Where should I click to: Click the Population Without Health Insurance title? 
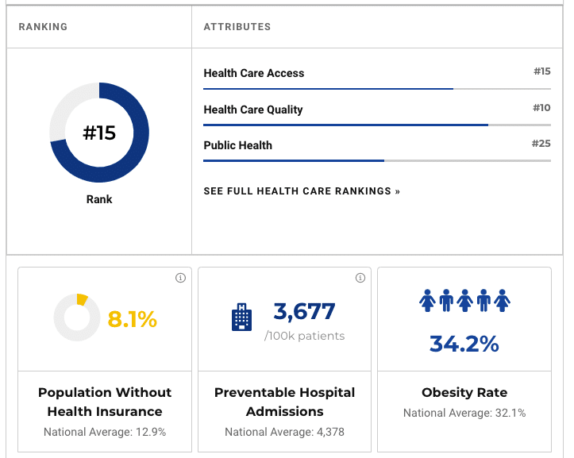pos(105,402)
